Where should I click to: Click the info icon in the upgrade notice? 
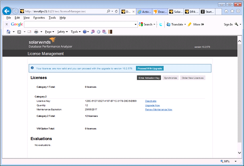[32, 68]
